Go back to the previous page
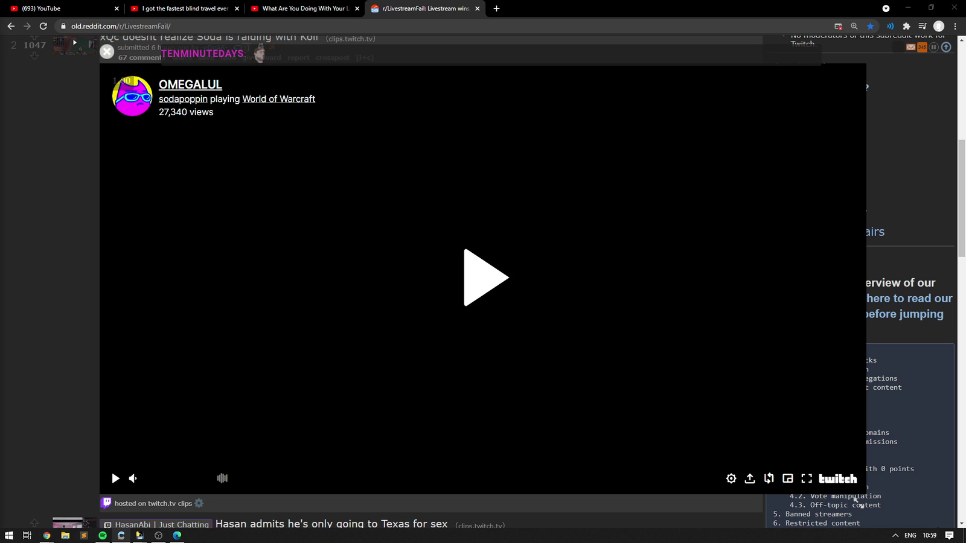The height and width of the screenshot is (543, 966). [11, 26]
